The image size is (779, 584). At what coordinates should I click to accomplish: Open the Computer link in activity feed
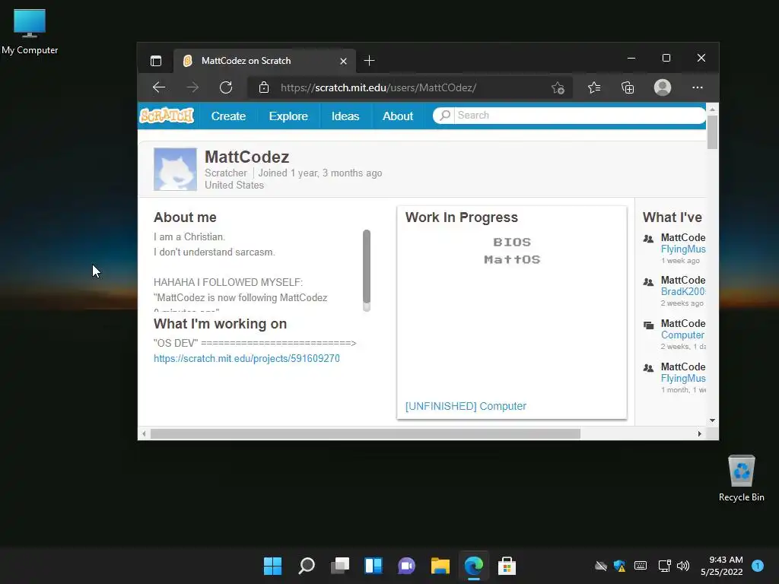point(682,335)
